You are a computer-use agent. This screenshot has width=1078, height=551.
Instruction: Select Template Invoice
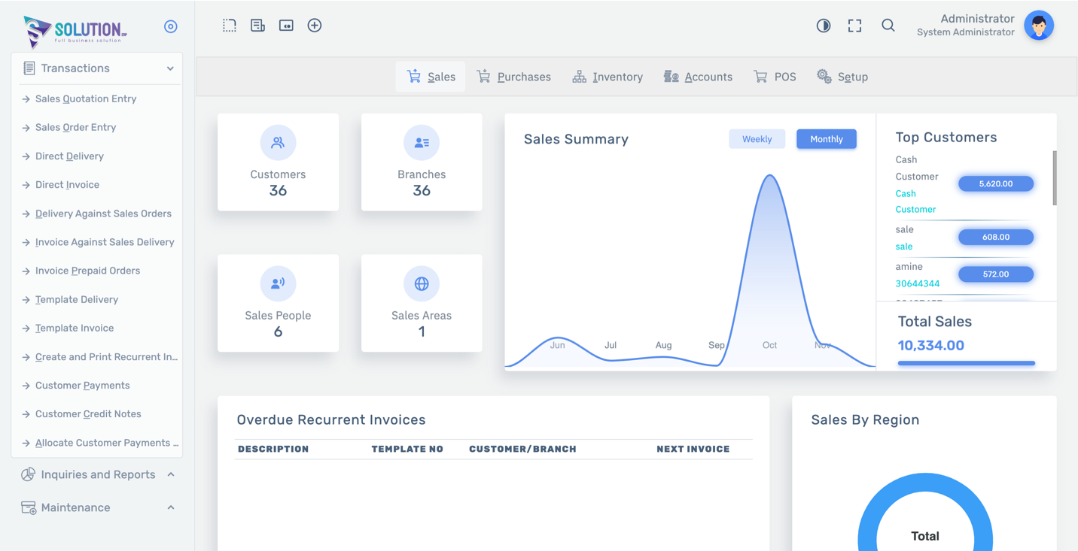pos(75,328)
